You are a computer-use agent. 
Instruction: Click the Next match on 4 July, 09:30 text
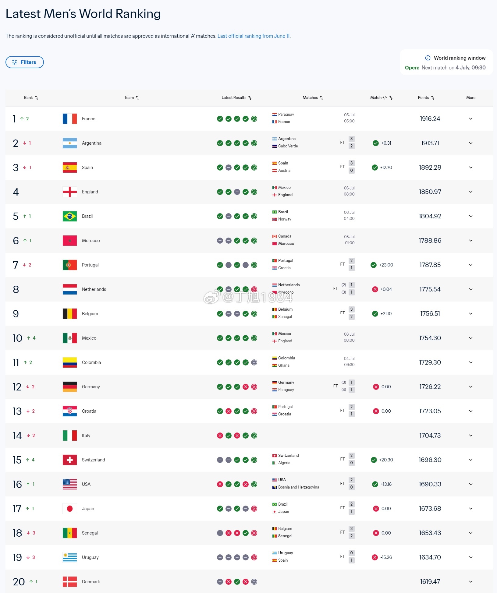click(x=453, y=68)
